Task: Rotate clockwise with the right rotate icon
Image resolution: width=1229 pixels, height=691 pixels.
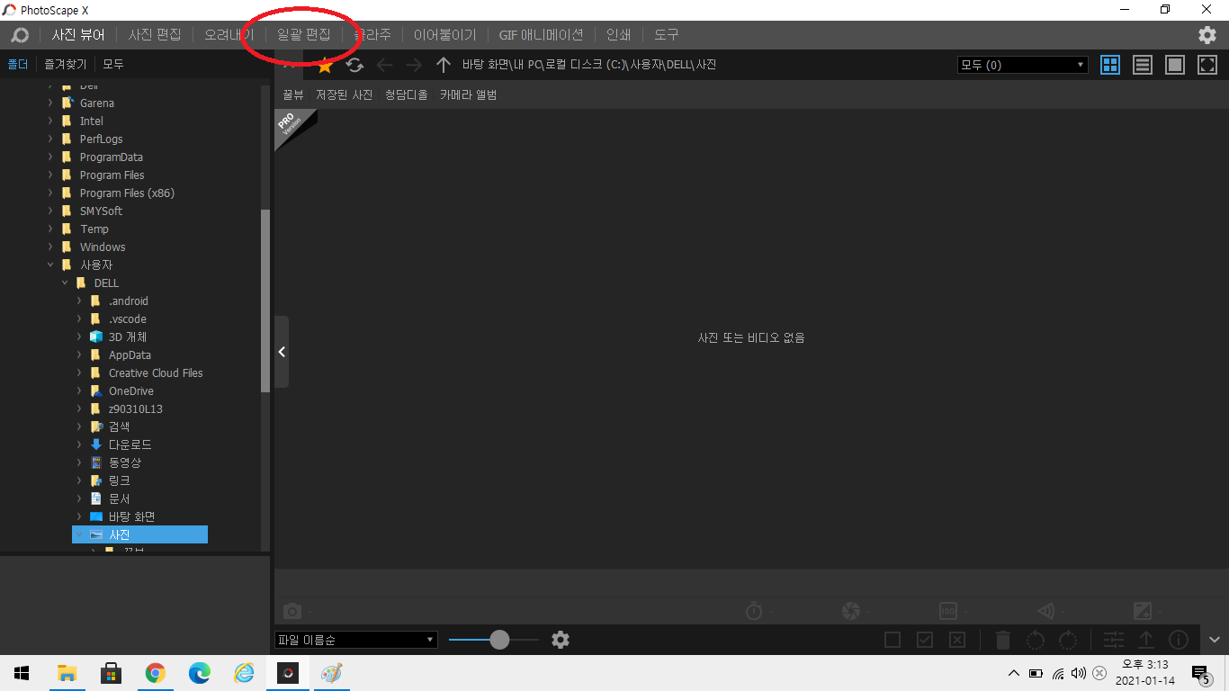Action: click(x=1068, y=640)
